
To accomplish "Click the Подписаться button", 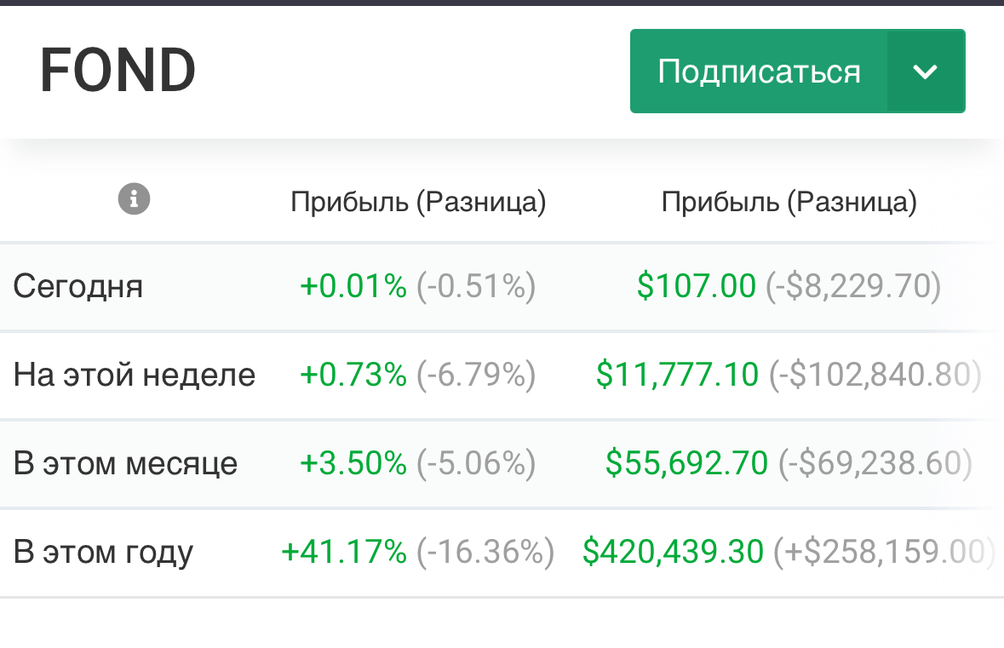I will (759, 72).
